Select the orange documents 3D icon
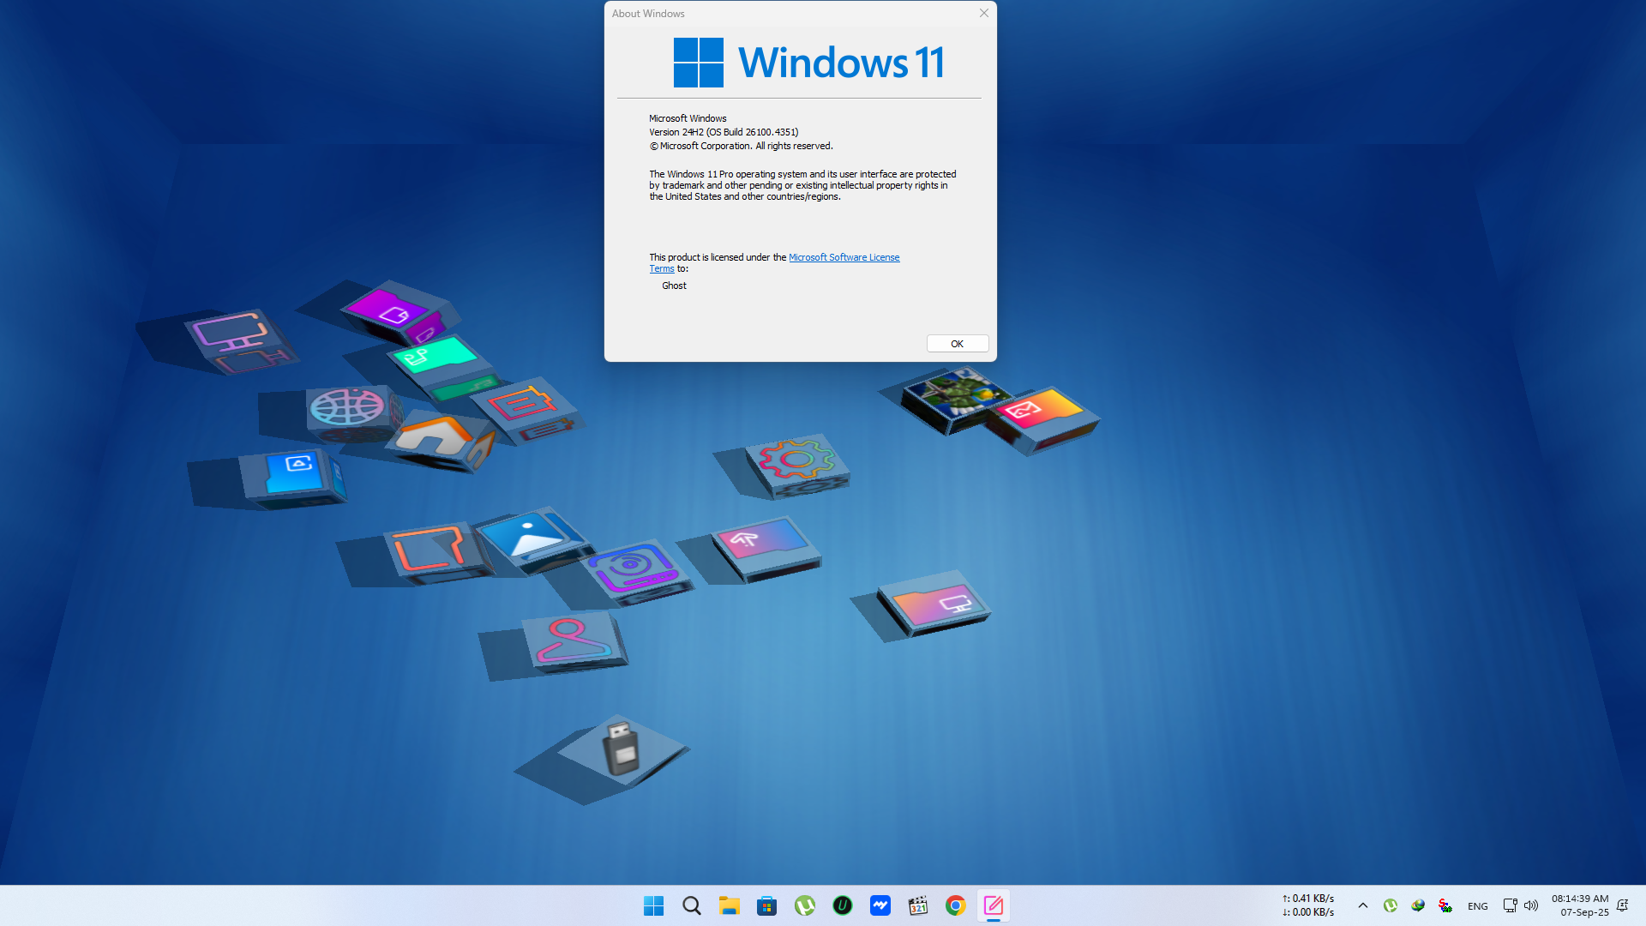Screen dimensions: 1646x926 point(531,409)
